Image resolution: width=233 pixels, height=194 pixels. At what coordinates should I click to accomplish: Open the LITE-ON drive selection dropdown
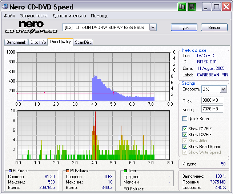(x=153, y=28)
